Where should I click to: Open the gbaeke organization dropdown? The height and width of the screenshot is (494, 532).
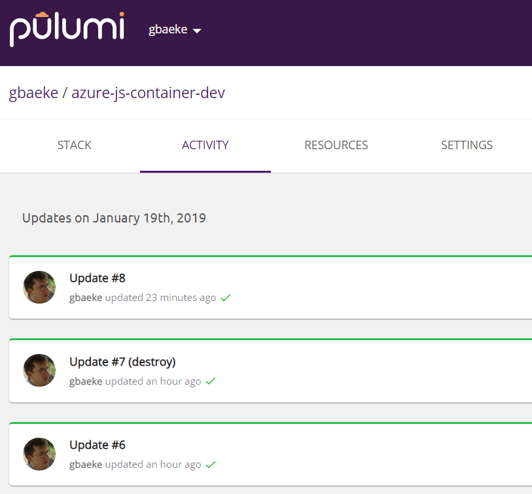coord(168,30)
